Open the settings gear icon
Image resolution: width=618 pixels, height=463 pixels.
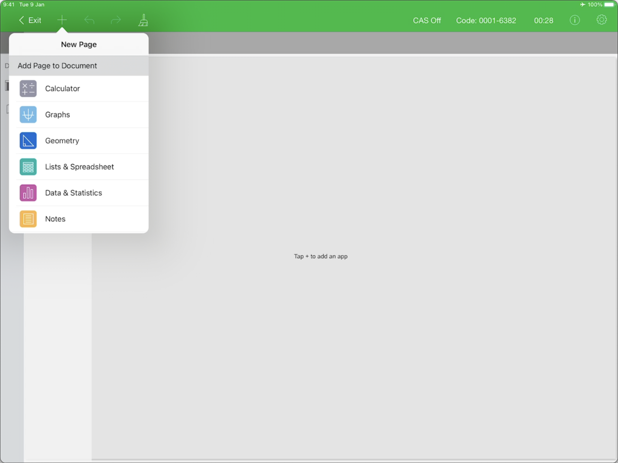601,20
